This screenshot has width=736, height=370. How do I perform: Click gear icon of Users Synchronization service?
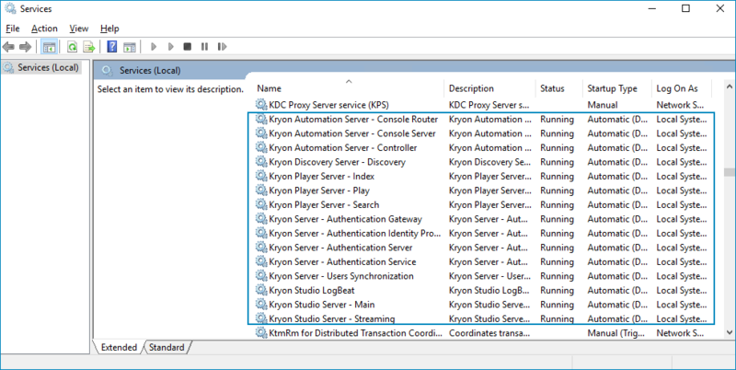(261, 275)
